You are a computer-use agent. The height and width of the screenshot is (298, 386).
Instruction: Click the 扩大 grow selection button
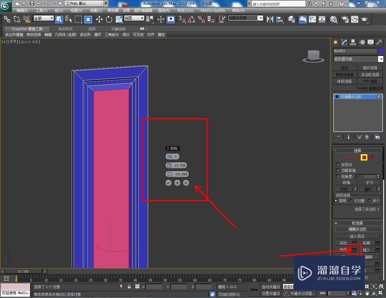click(370, 183)
